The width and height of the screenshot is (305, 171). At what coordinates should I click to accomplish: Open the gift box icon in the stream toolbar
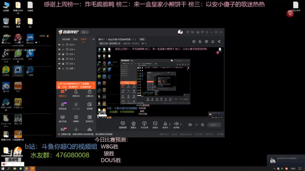coord(194,41)
